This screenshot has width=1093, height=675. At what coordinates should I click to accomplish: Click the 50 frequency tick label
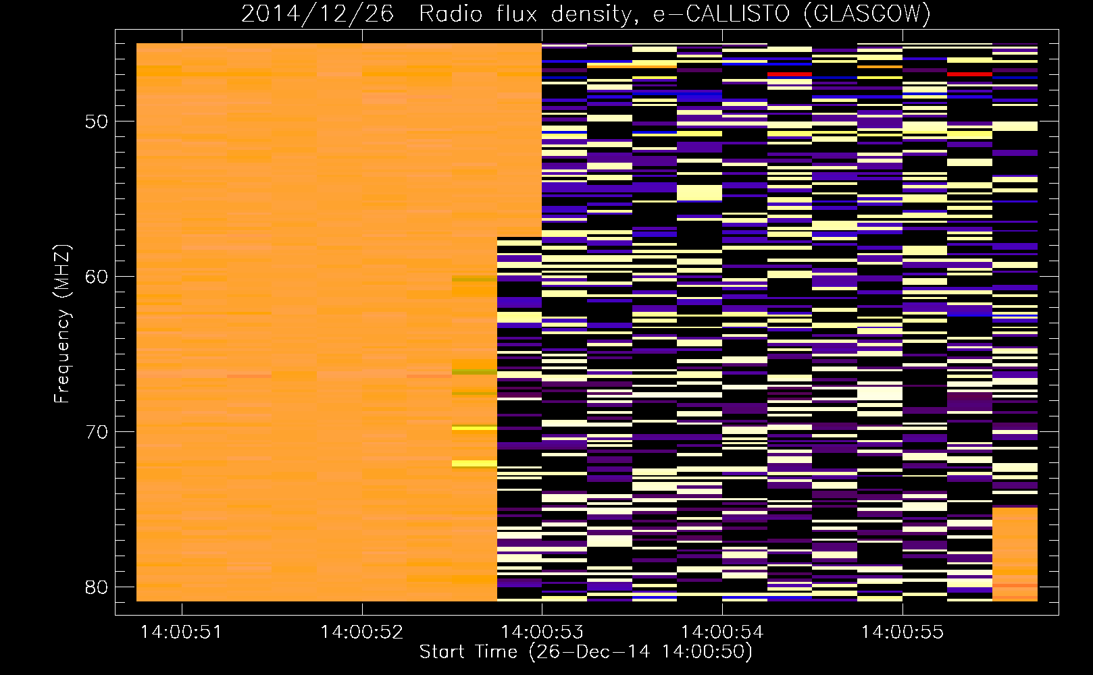[97, 122]
